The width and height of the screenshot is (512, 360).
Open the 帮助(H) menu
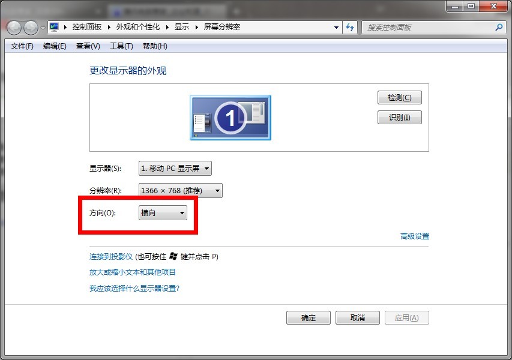[155, 46]
